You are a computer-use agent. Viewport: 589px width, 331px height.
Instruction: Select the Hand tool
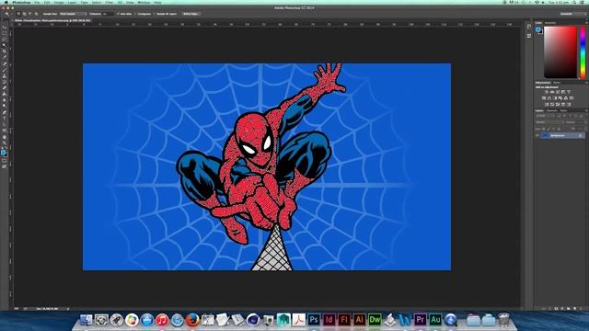[x=4, y=137]
